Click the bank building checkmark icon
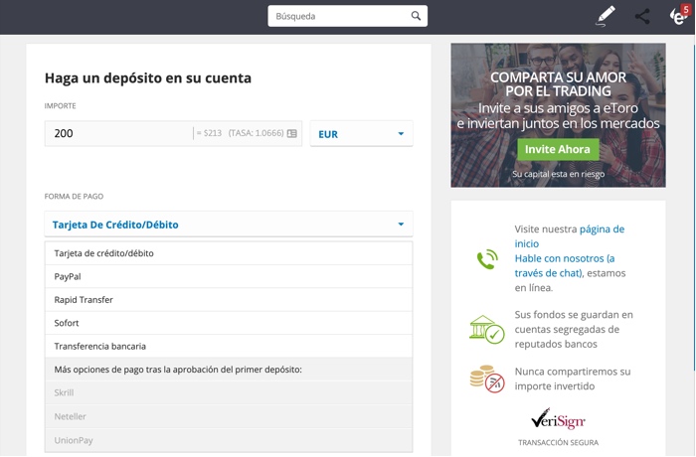The height and width of the screenshot is (457, 696). 487,329
